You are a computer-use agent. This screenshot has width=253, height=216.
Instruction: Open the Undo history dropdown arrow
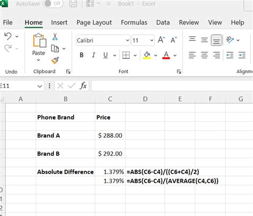(x=17, y=36)
